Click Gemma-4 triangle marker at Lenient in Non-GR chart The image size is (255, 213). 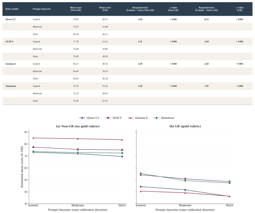[x=33, y=138]
